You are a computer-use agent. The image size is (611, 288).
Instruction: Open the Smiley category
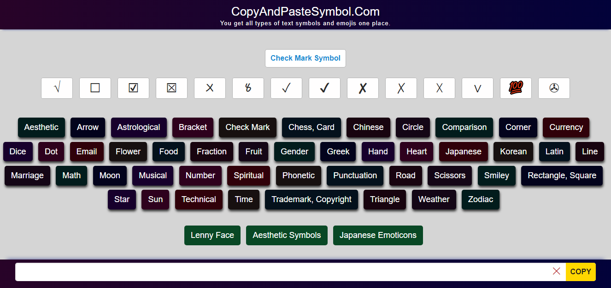coord(497,175)
